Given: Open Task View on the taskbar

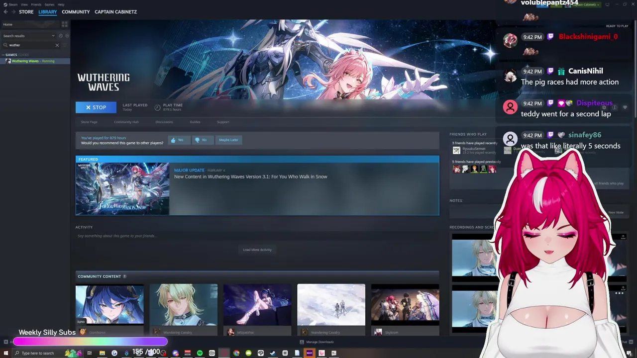Looking at the screenshot, I should pyautogui.click(x=90, y=353).
